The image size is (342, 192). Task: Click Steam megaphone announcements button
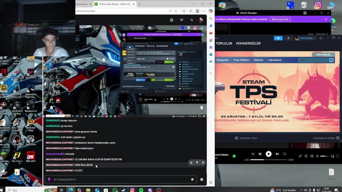coord(278,38)
